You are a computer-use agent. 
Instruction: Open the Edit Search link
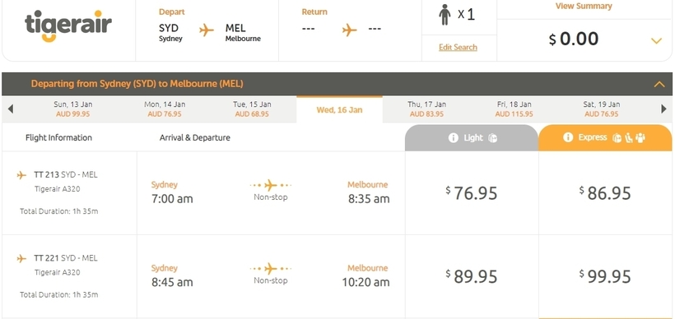[458, 48]
